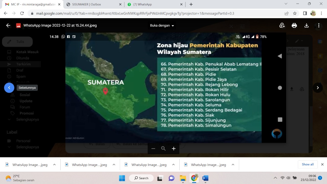Image resolution: width=327 pixels, height=184 pixels.
Task: Click the Tulis compose button in Gmail
Action: [17, 42]
